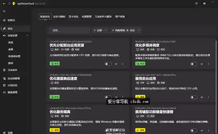Viewport: 218px width, 134px height.
Task: Open more options for 优先分配前台应用资源
Action: click(x=123, y=64)
